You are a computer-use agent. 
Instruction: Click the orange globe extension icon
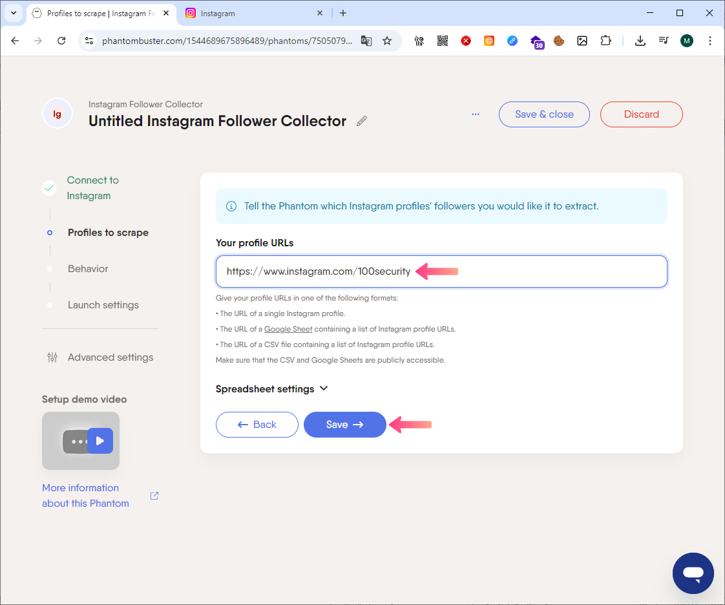click(489, 41)
